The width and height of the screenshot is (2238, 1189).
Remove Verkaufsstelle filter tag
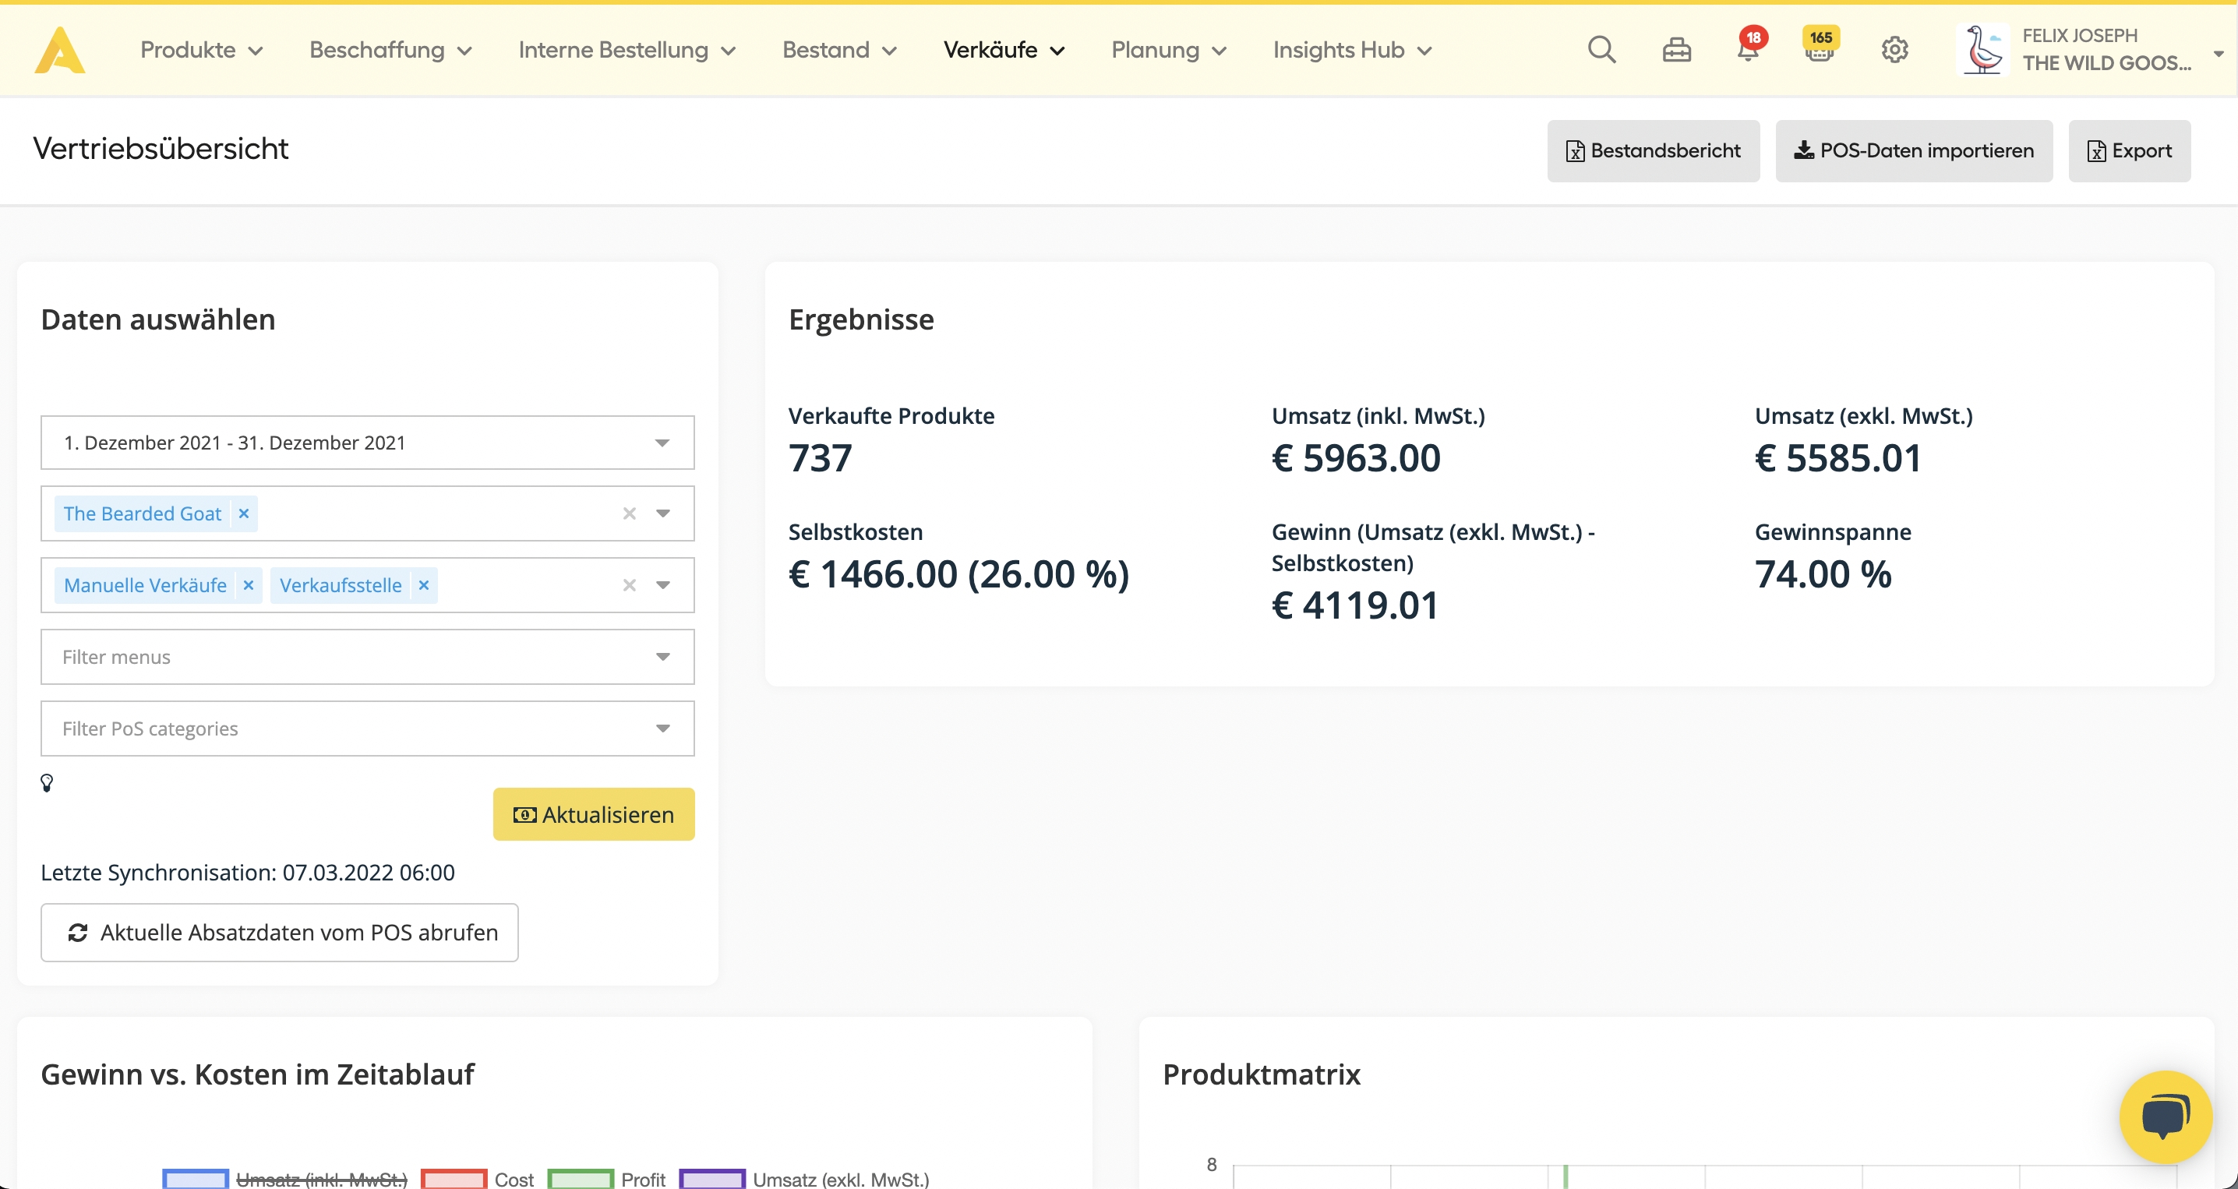point(424,585)
